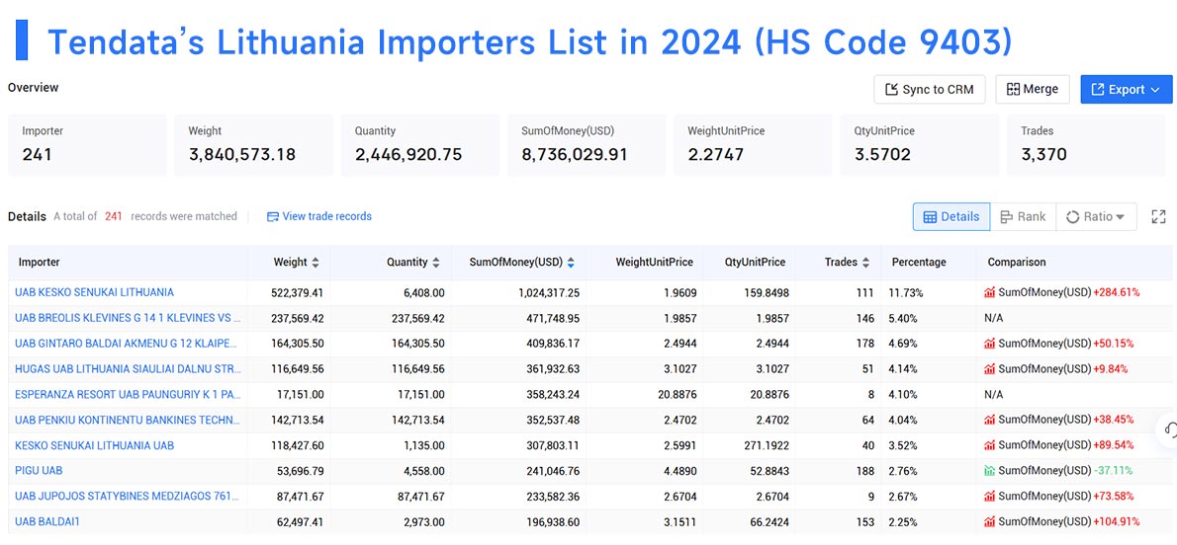This screenshot has height=545, width=1177.
Task: Click comparison chart icon for +89.54% row
Action: [989, 445]
